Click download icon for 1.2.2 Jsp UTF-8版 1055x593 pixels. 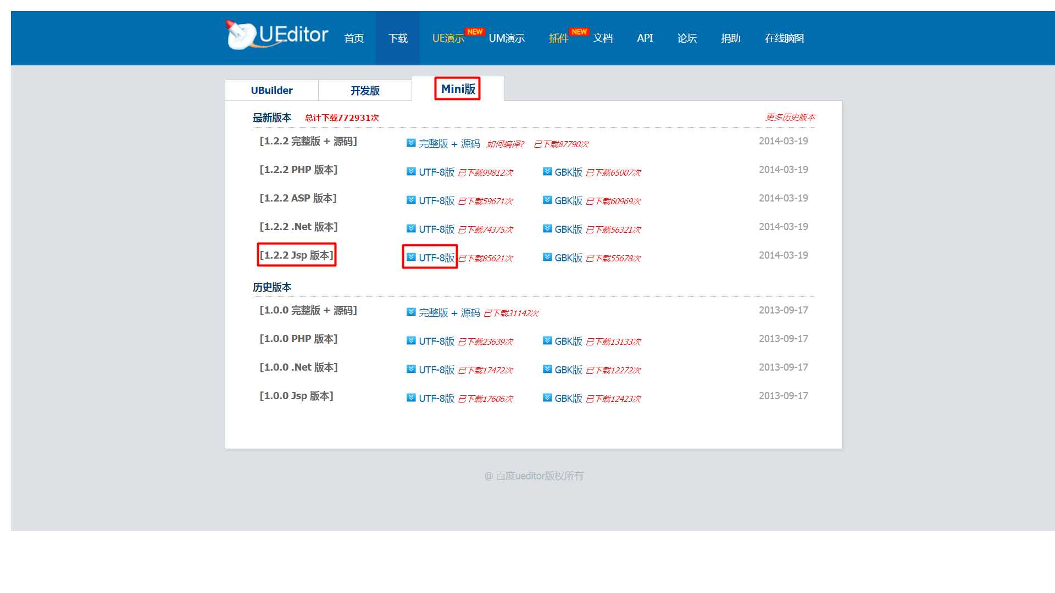411,257
